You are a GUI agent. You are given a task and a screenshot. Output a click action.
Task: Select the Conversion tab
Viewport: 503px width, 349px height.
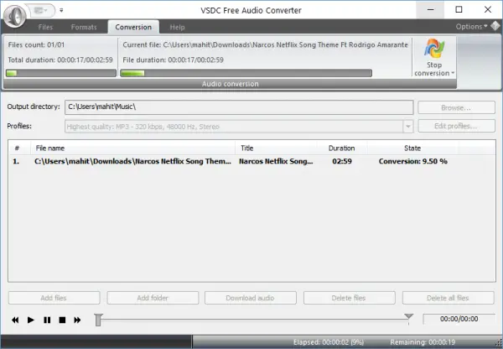point(133,28)
